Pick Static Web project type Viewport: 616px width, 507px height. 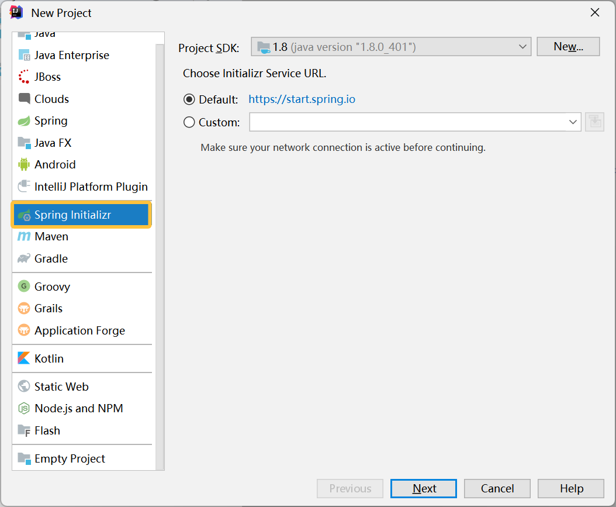click(x=82, y=387)
